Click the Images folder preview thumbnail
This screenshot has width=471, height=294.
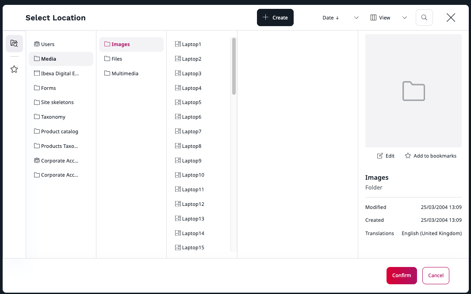pyautogui.click(x=413, y=91)
